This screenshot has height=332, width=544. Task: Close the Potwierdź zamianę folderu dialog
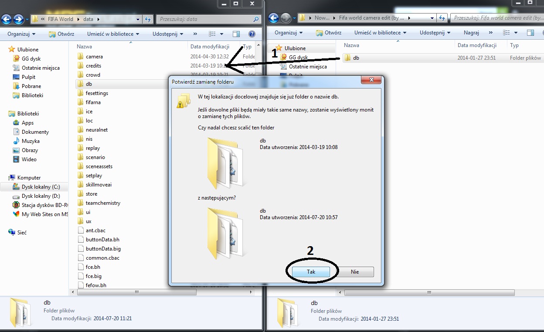[x=371, y=80]
